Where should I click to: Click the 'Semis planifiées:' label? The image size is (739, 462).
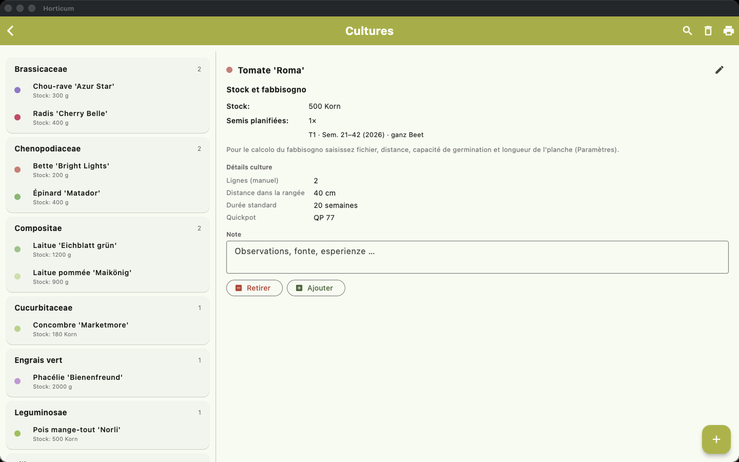point(257,121)
